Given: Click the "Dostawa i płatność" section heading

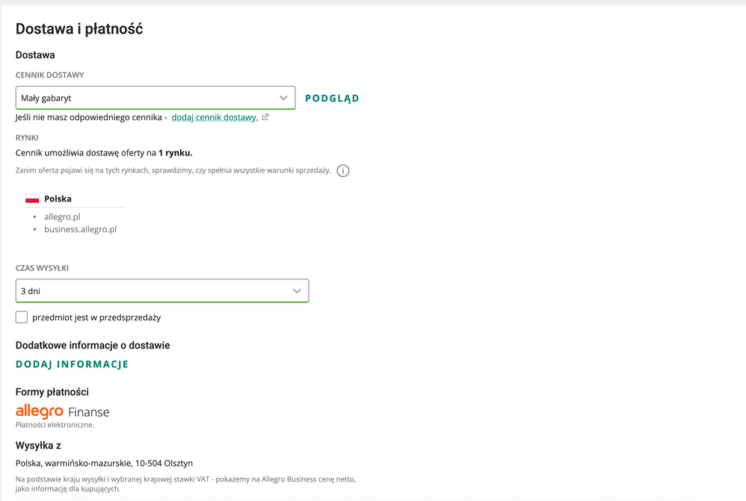Looking at the screenshot, I should [x=79, y=29].
